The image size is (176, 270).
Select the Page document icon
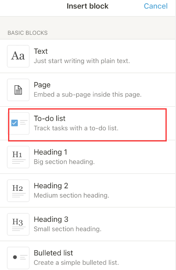[x=18, y=90]
